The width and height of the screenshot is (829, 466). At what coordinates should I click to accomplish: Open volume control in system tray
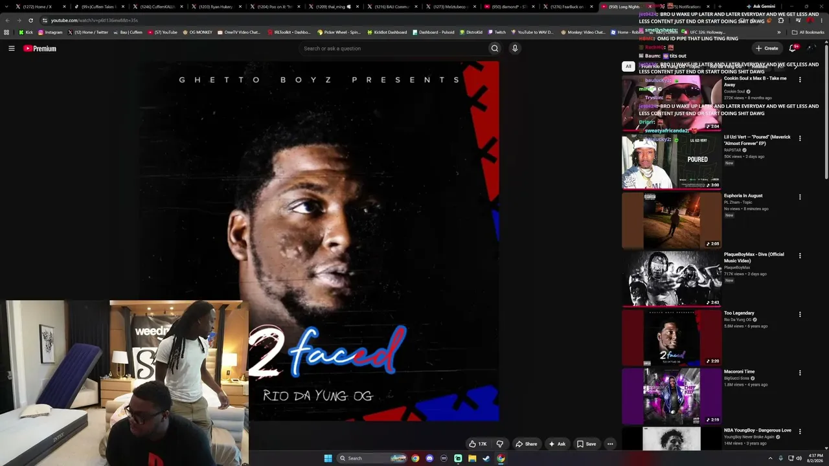point(799,458)
